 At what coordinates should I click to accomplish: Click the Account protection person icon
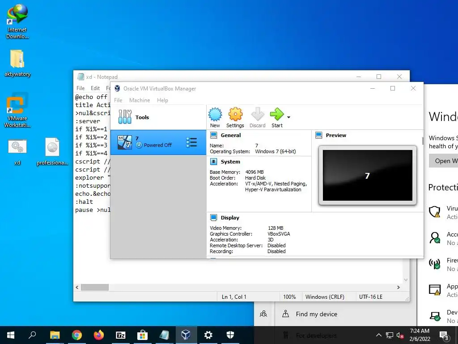[x=435, y=237]
